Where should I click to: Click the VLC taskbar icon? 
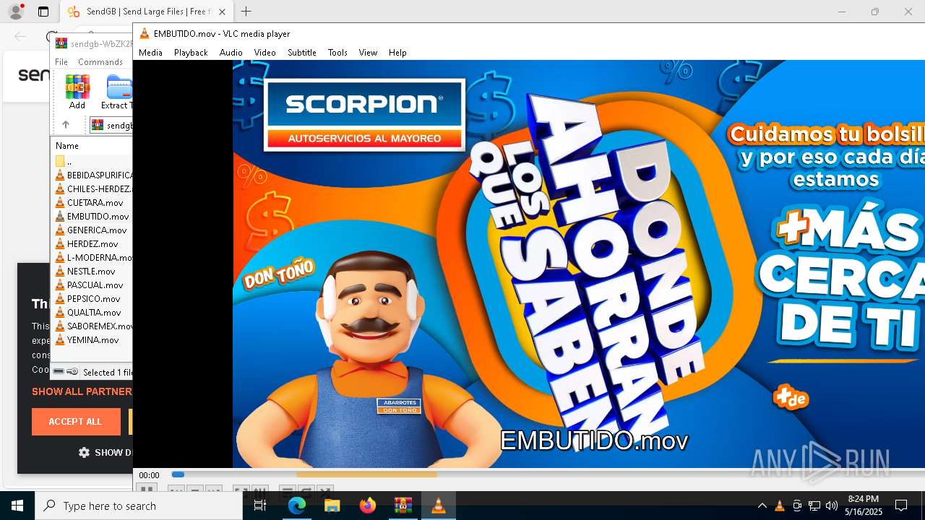[438, 506]
